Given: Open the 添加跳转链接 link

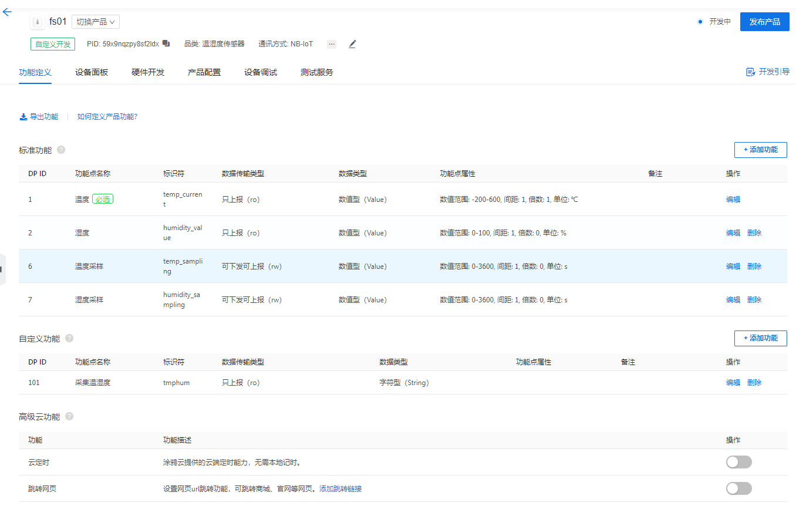Looking at the screenshot, I should click(x=340, y=488).
